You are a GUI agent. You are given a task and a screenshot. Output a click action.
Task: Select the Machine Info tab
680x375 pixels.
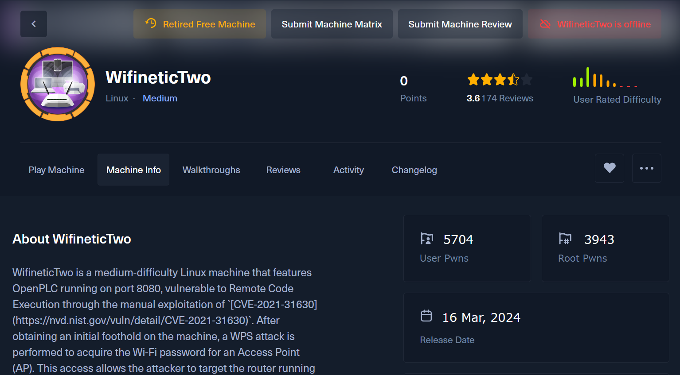click(x=133, y=170)
